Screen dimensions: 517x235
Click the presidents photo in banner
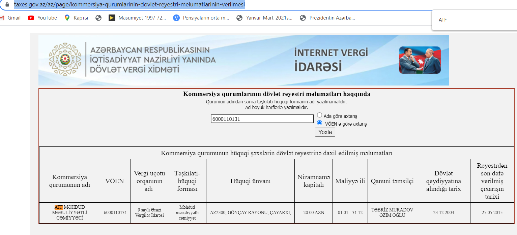click(x=420, y=60)
